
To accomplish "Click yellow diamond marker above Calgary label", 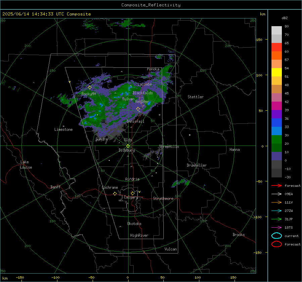I will click(133, 193).
